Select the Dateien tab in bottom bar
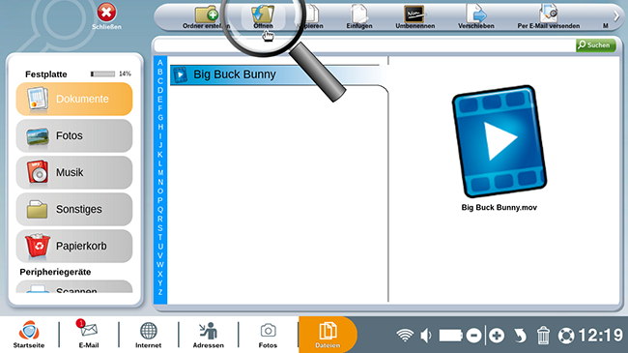The image size is (628, 353). coord(328,335)
